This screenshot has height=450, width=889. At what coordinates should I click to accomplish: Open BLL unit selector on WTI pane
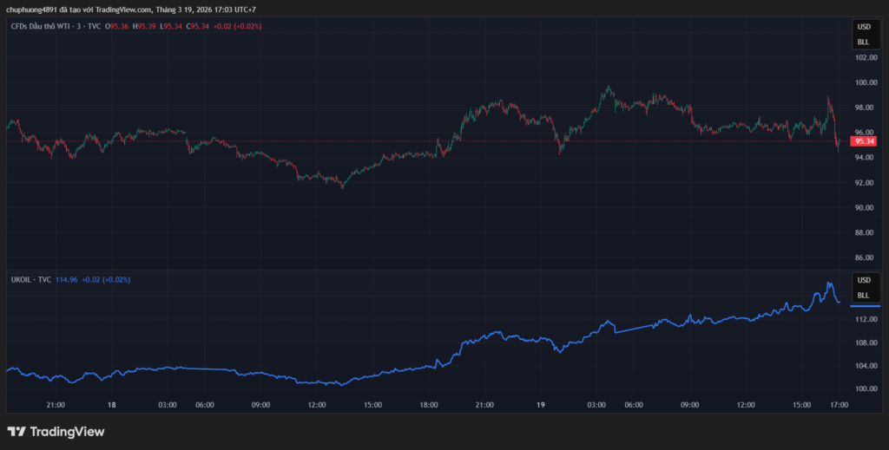(x=863, y=42)
